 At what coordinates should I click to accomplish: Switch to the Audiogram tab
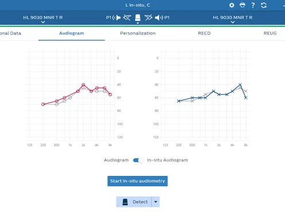click(x=71, y=33)
